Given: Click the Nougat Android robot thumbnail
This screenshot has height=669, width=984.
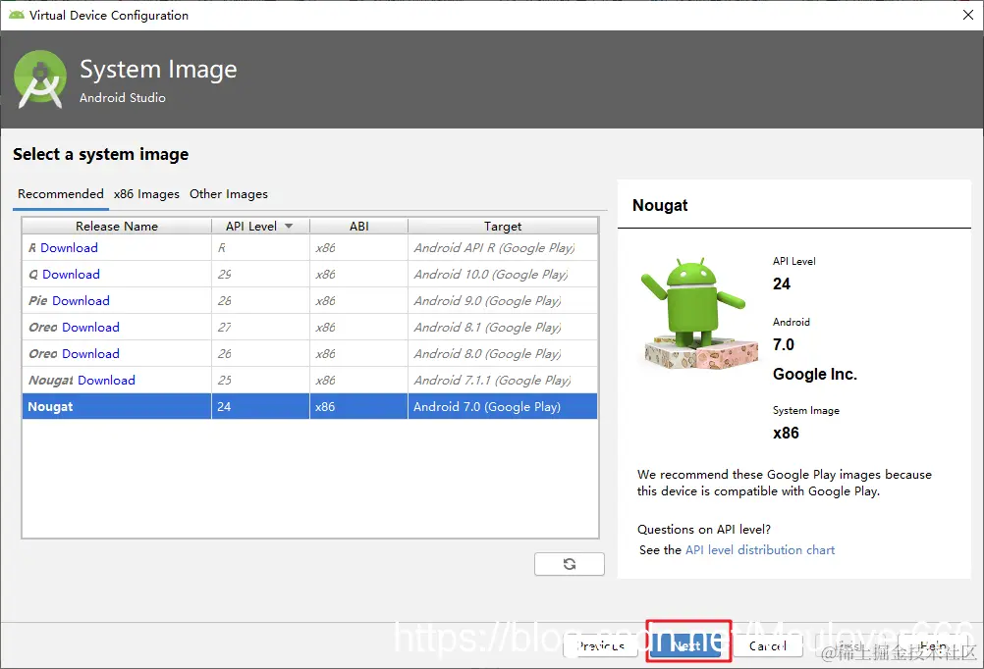Looking at the screenshot, I should pyautogui.click(x=699, y=313).
